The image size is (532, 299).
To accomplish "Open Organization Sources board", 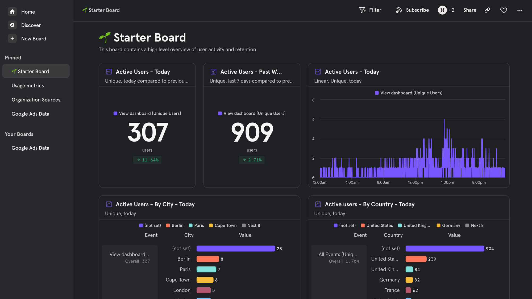I will [x=36, y=100].
